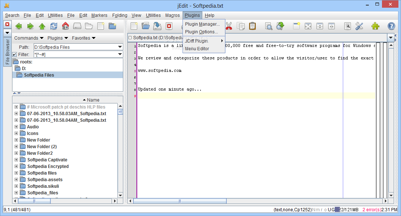Create a new directory in file browser
This screenshot has height=216, width=401.
point(112,26)
